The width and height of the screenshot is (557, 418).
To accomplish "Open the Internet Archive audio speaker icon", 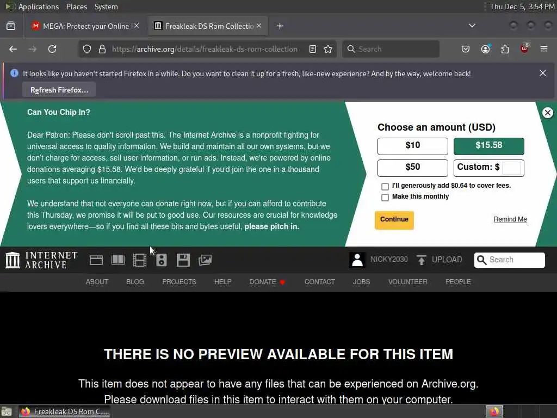I will tap(161, 260).
